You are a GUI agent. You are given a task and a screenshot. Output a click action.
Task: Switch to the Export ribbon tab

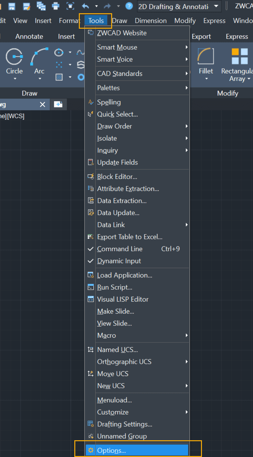point(201,36)
